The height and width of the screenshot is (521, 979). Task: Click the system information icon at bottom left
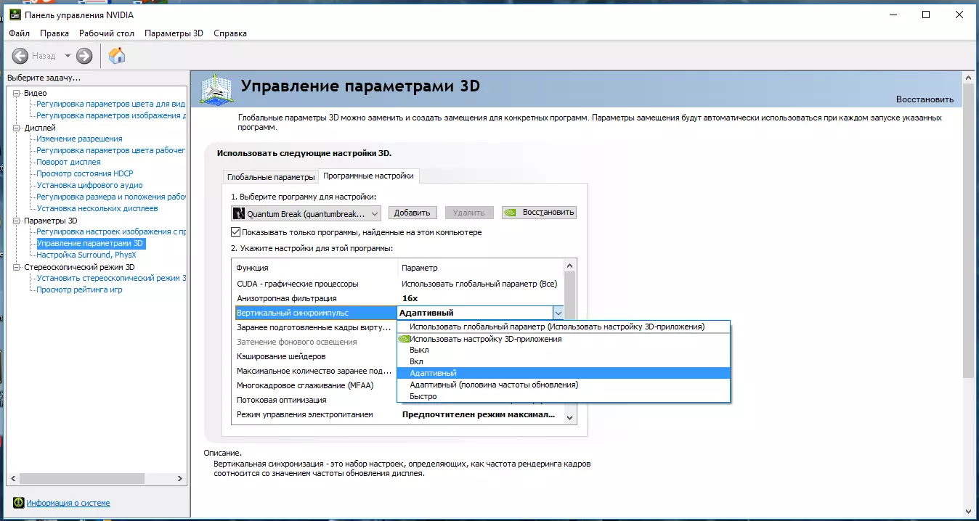18,503
